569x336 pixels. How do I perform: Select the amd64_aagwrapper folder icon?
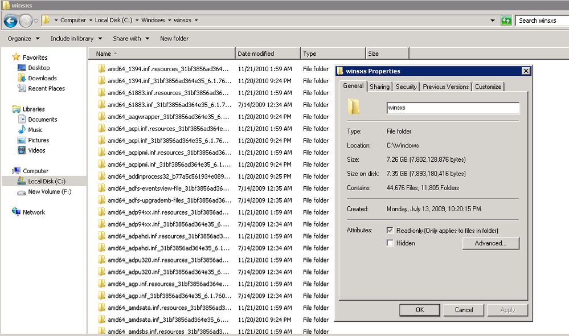(101, 117)
